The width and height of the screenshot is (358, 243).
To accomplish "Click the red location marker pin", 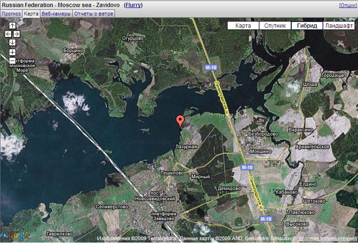I will (180, 121).
